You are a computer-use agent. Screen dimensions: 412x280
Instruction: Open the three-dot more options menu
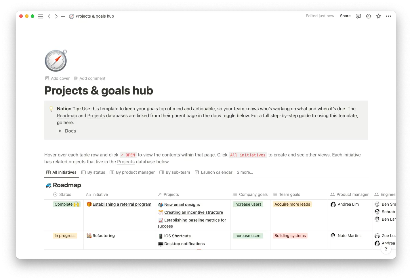point(388,16)
